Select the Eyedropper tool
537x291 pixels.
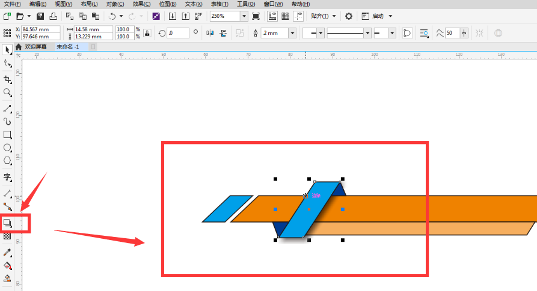pyautogui.click(x=7, y=253)
